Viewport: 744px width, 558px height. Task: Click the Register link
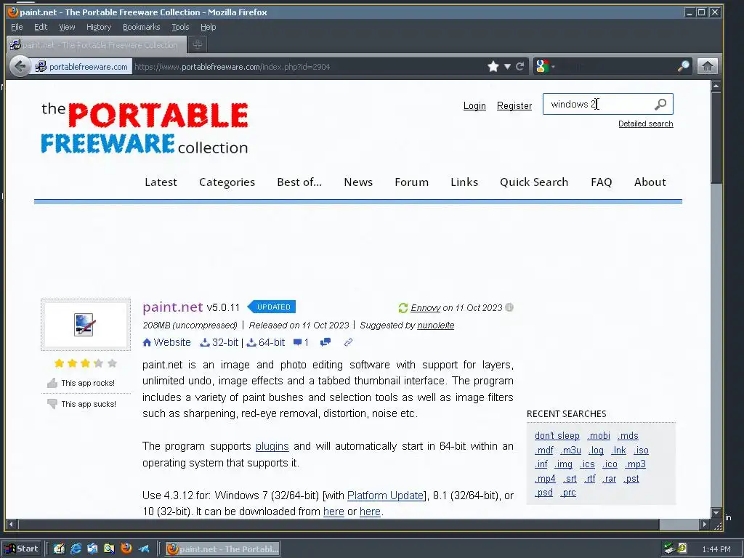point(514,106)
